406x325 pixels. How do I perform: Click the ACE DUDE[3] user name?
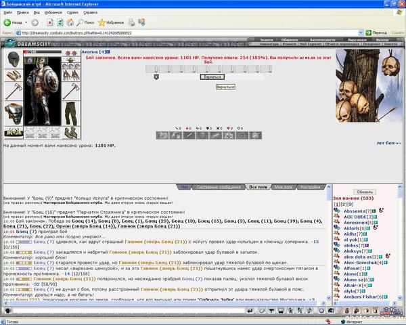[358, 217]
